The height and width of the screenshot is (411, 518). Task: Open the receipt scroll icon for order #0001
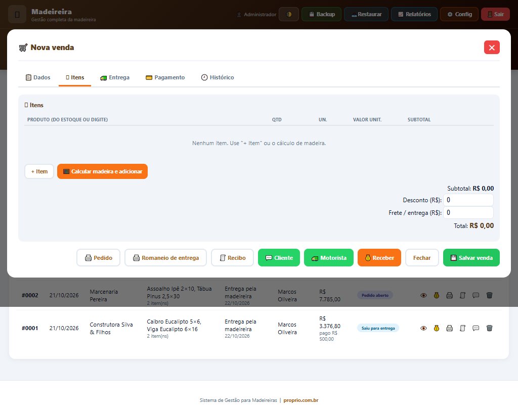462,328
